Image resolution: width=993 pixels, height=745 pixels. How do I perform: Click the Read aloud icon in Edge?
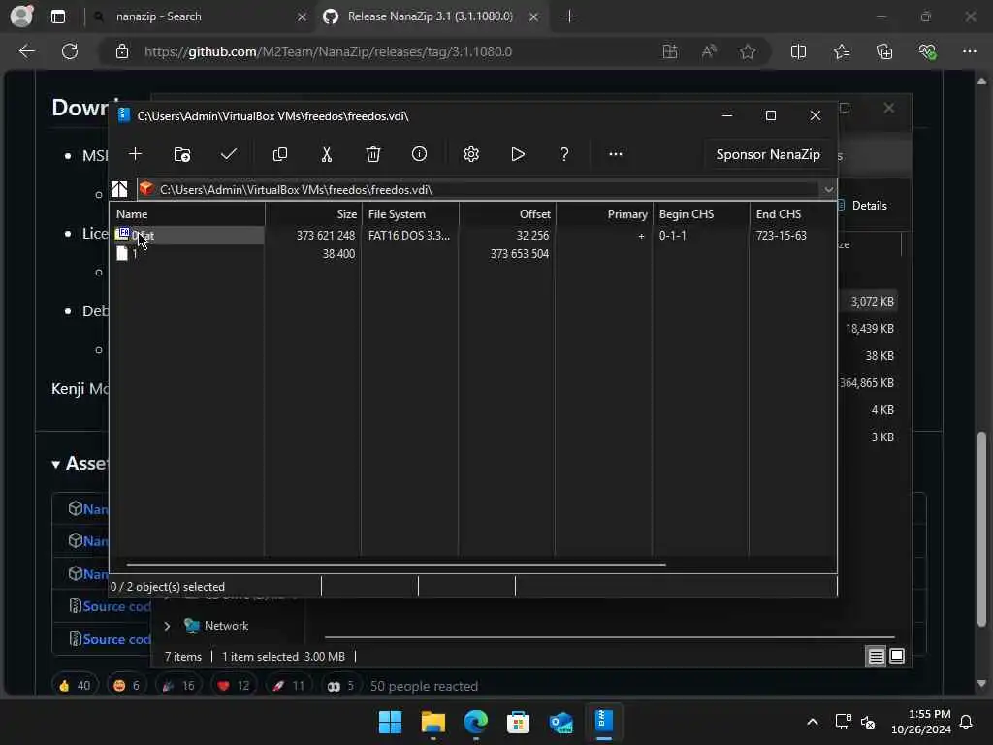pyautogui.click(x=709, y=51)
